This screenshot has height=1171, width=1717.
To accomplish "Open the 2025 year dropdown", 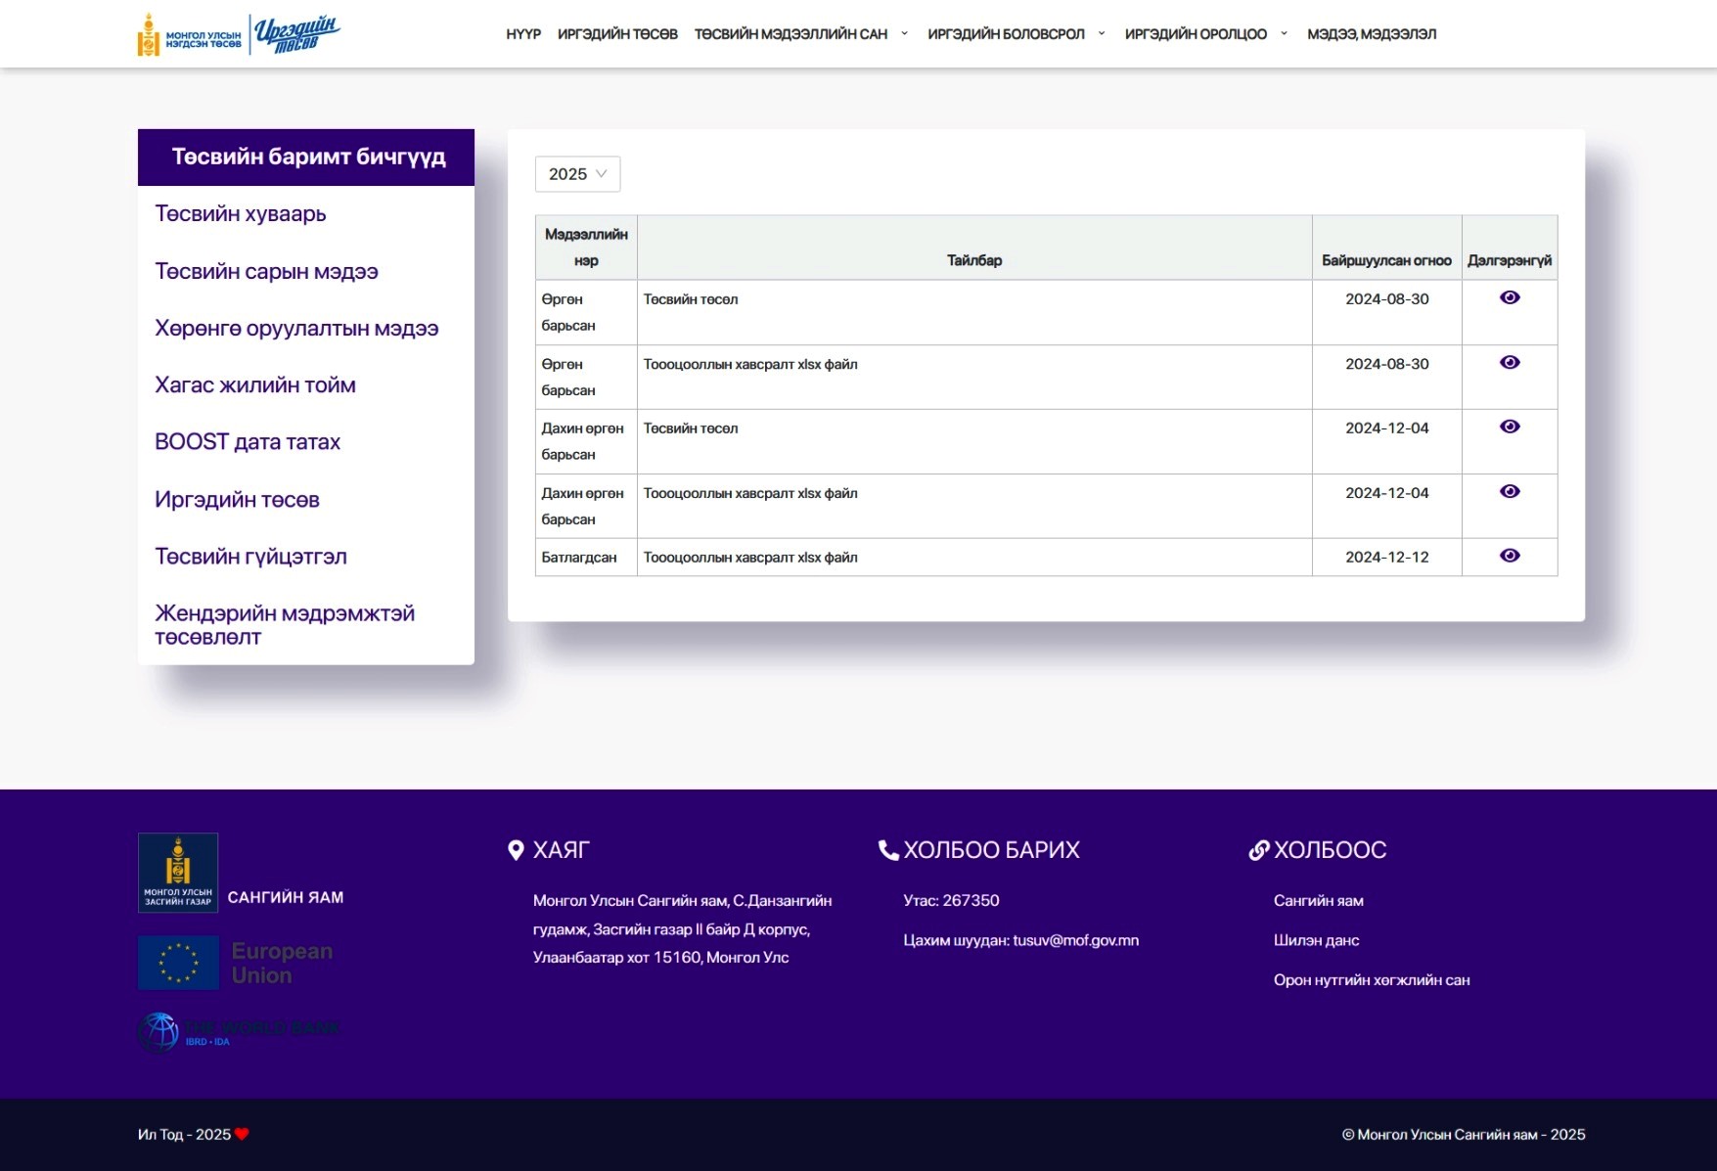I will pos(577,174).
